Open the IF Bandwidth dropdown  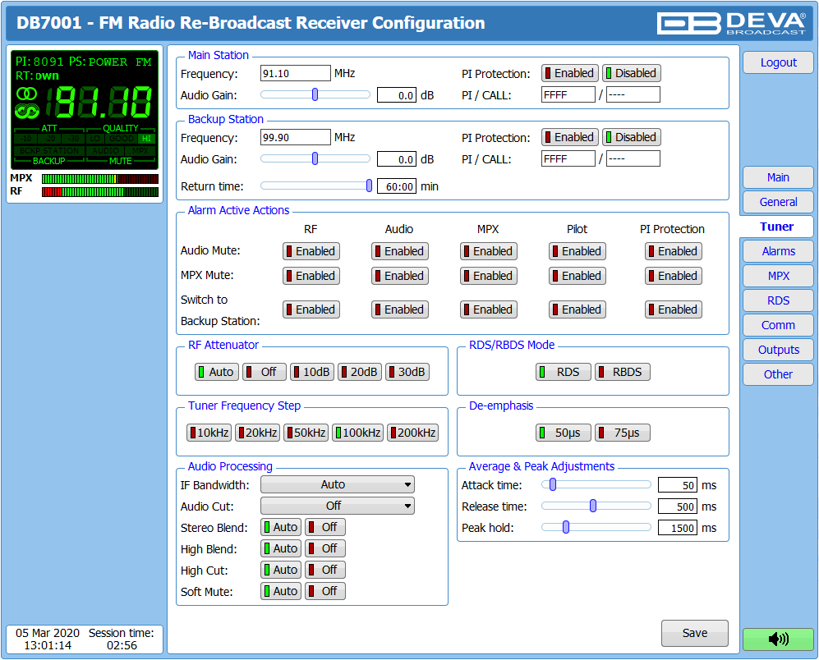click(337, 484)
